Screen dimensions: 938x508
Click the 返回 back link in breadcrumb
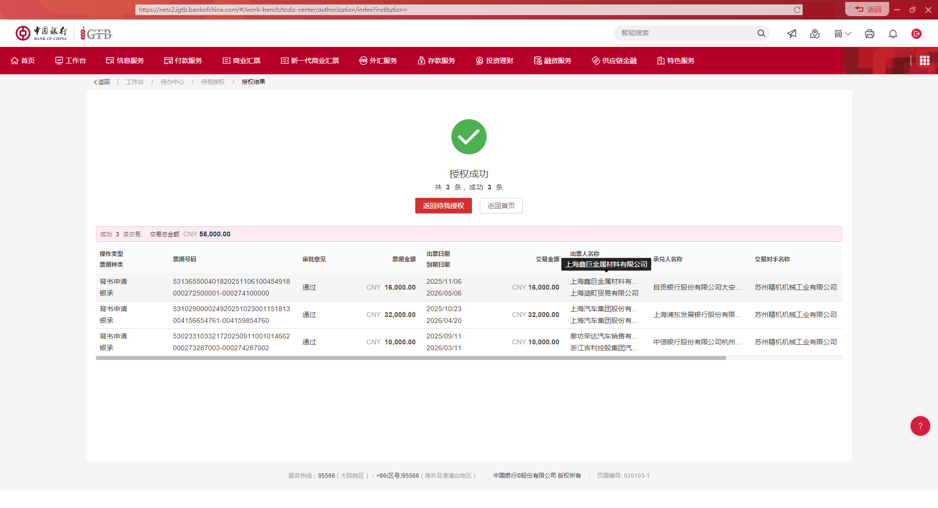102,82
